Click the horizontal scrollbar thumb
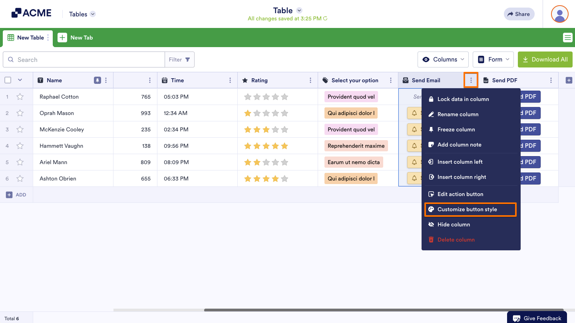This screenshot has height=323, width=575. coord(384,310)
